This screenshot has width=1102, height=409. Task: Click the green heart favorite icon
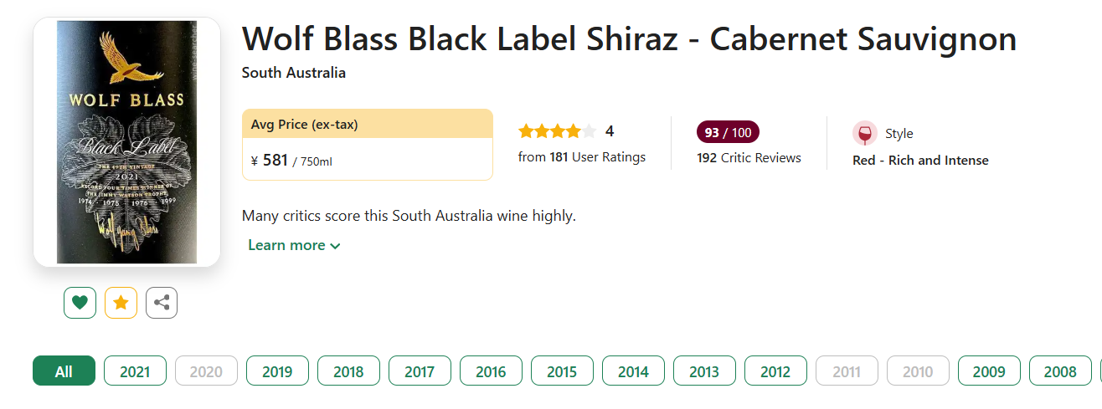(x=80, y=303)
